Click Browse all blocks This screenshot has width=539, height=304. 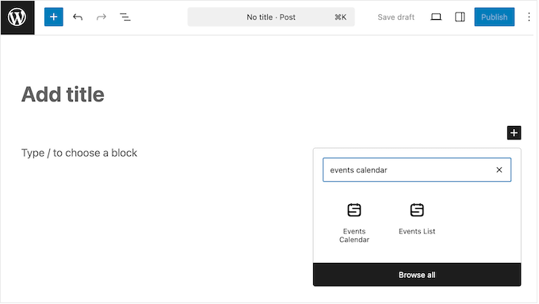tap(417, 275)
